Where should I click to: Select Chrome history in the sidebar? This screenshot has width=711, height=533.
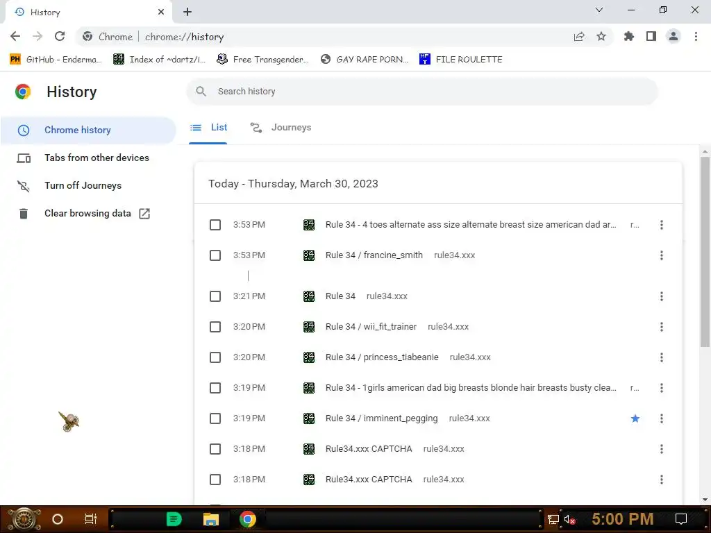point(88,130)
